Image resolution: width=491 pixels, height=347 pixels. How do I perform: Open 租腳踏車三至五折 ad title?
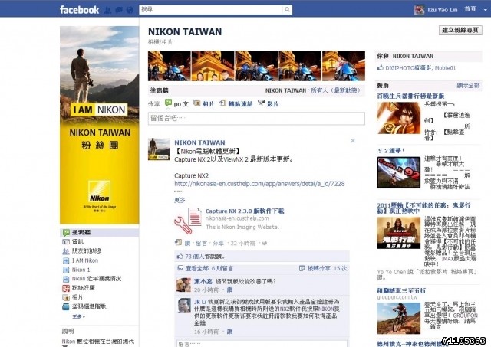pyautogui.click(x=401, y=290)
